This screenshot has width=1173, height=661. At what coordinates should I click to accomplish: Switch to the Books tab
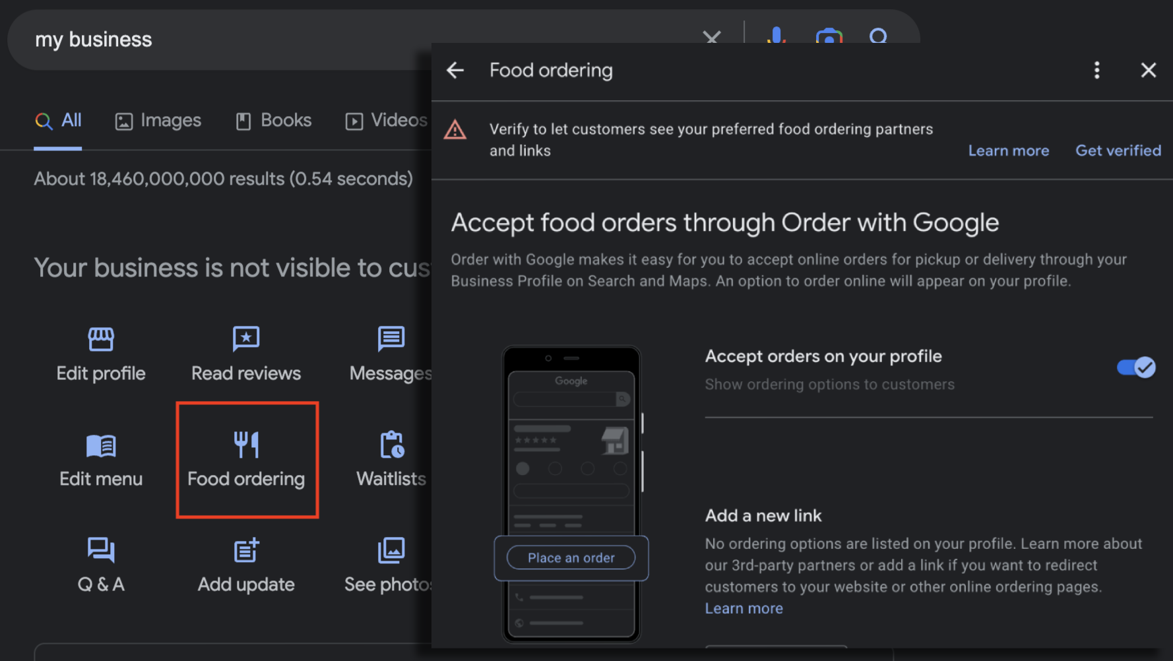274,121
